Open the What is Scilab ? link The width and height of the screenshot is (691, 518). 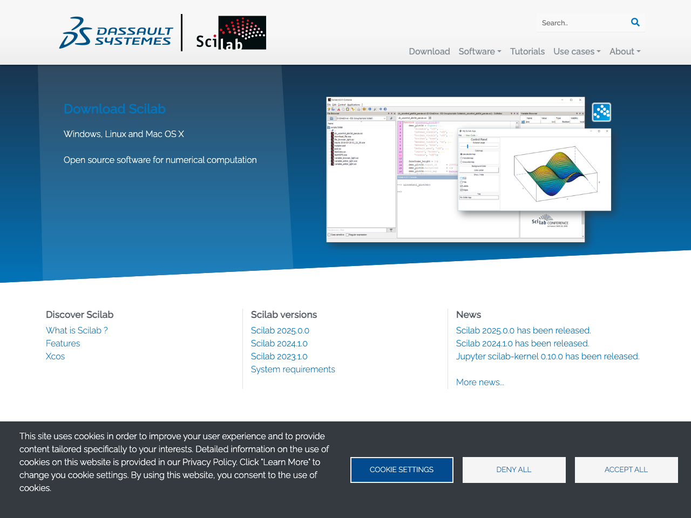click(77, 330)
